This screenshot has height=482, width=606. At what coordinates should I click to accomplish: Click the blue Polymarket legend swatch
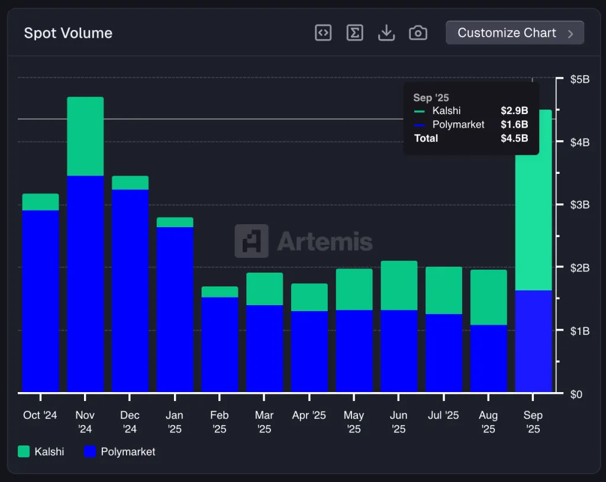[90, 451]
